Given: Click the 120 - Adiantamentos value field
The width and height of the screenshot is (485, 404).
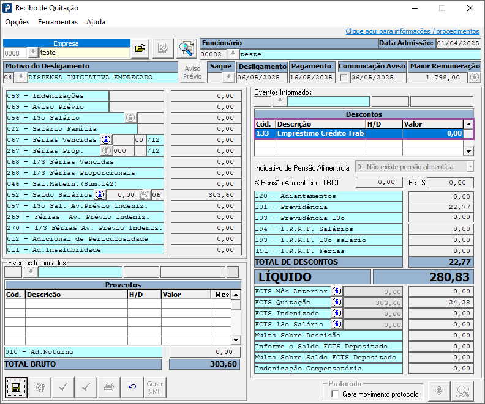Looking at the screenshot, I should [x=442, y=196].
